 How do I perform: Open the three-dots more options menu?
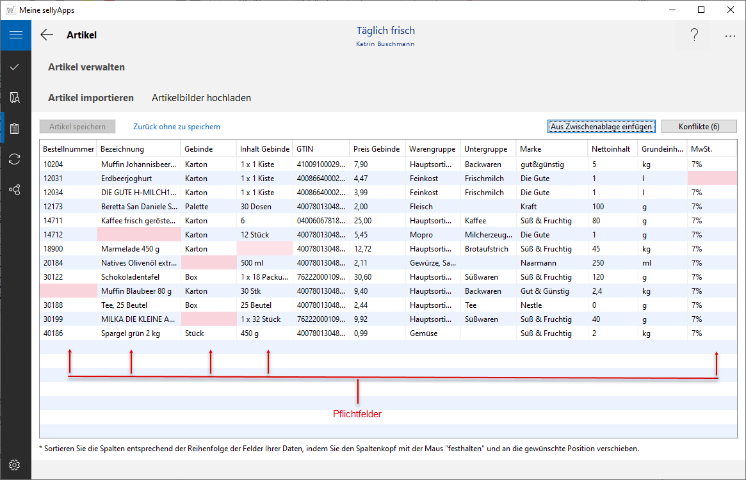click(730, 36)
